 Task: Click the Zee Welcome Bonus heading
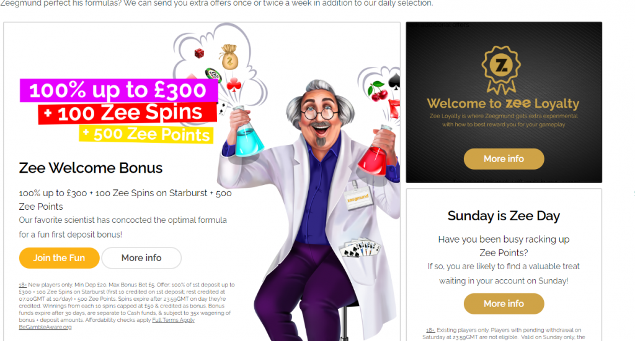tap(91, 168)
